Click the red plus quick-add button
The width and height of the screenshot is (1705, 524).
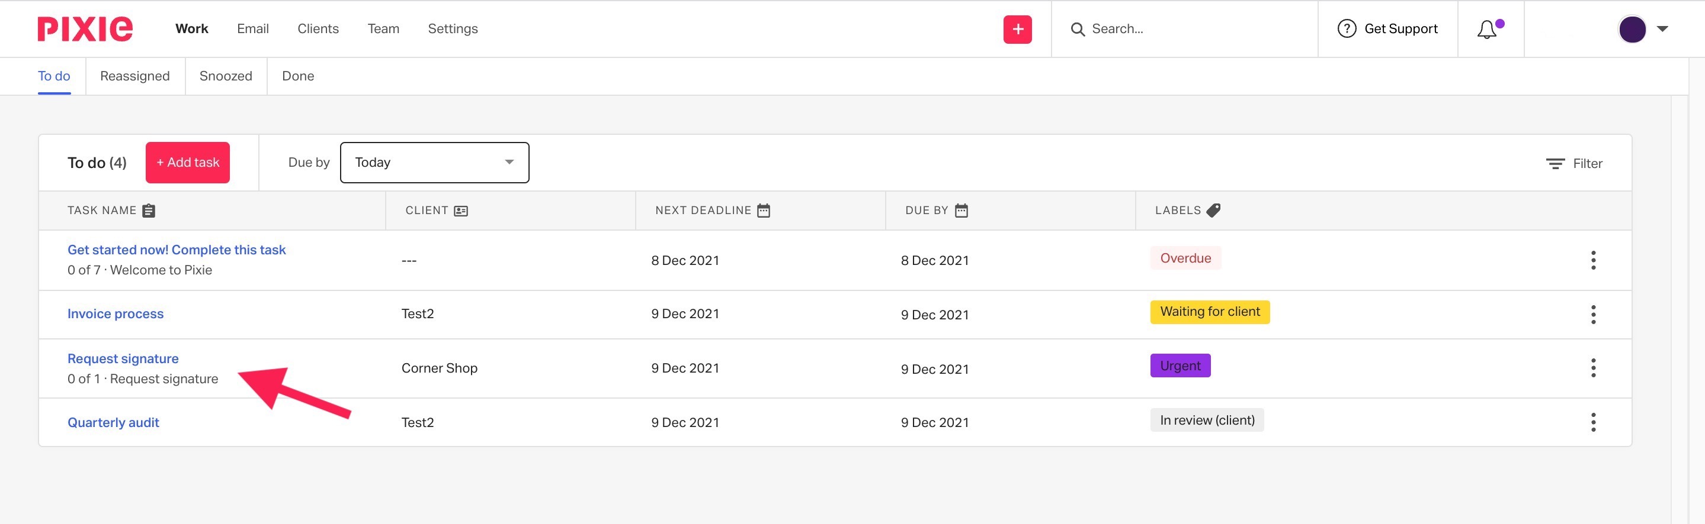coord(1017,29)
